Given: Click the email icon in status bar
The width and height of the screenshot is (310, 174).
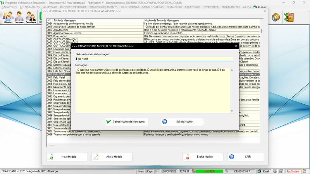Looking at the screenshot, I should [259, 171].
